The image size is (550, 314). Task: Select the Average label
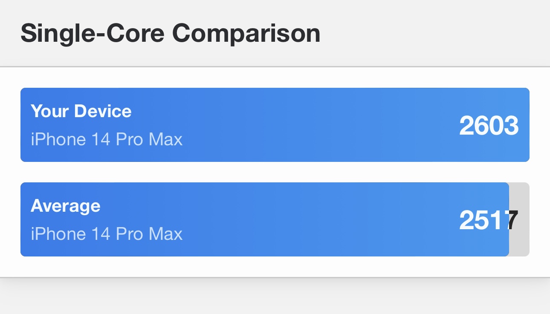point(66,206)
